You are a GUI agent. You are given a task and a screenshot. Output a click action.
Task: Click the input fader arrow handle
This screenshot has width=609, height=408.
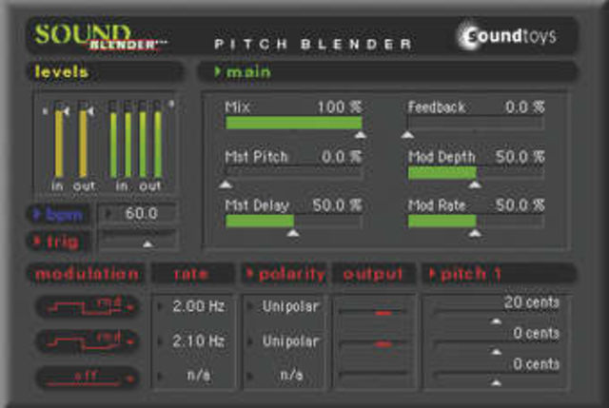coord(67,112)
